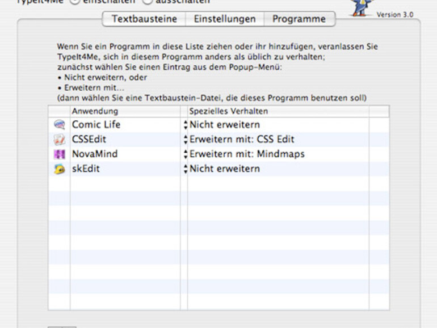
Task: Switch to the Textbausteine tab
Action: 144,19
